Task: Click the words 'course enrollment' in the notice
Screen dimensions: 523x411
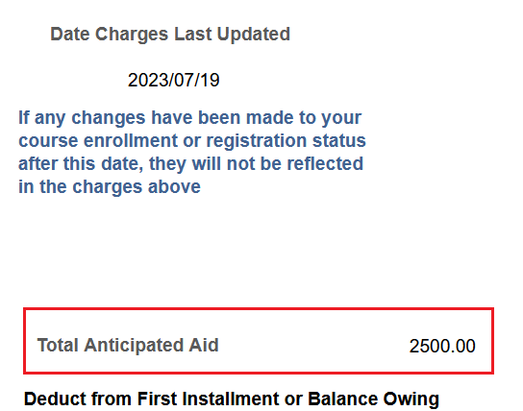Action: pos(98,140)
